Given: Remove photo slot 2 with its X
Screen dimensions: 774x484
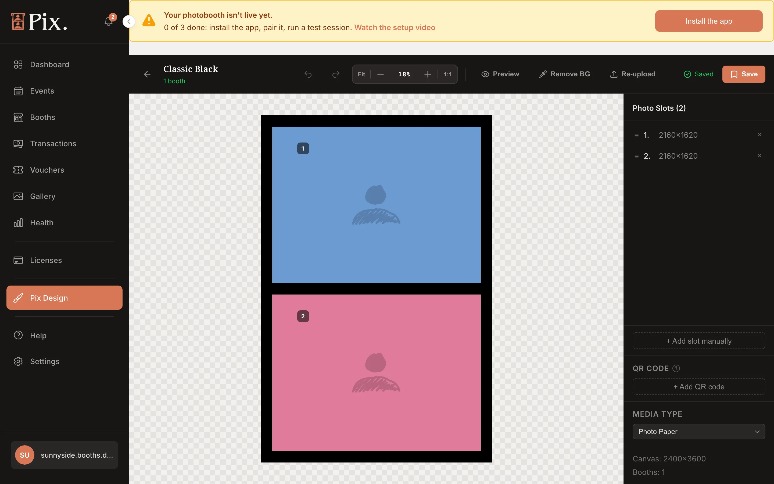Looking at the screenshot, I should [x=759, y=156].
